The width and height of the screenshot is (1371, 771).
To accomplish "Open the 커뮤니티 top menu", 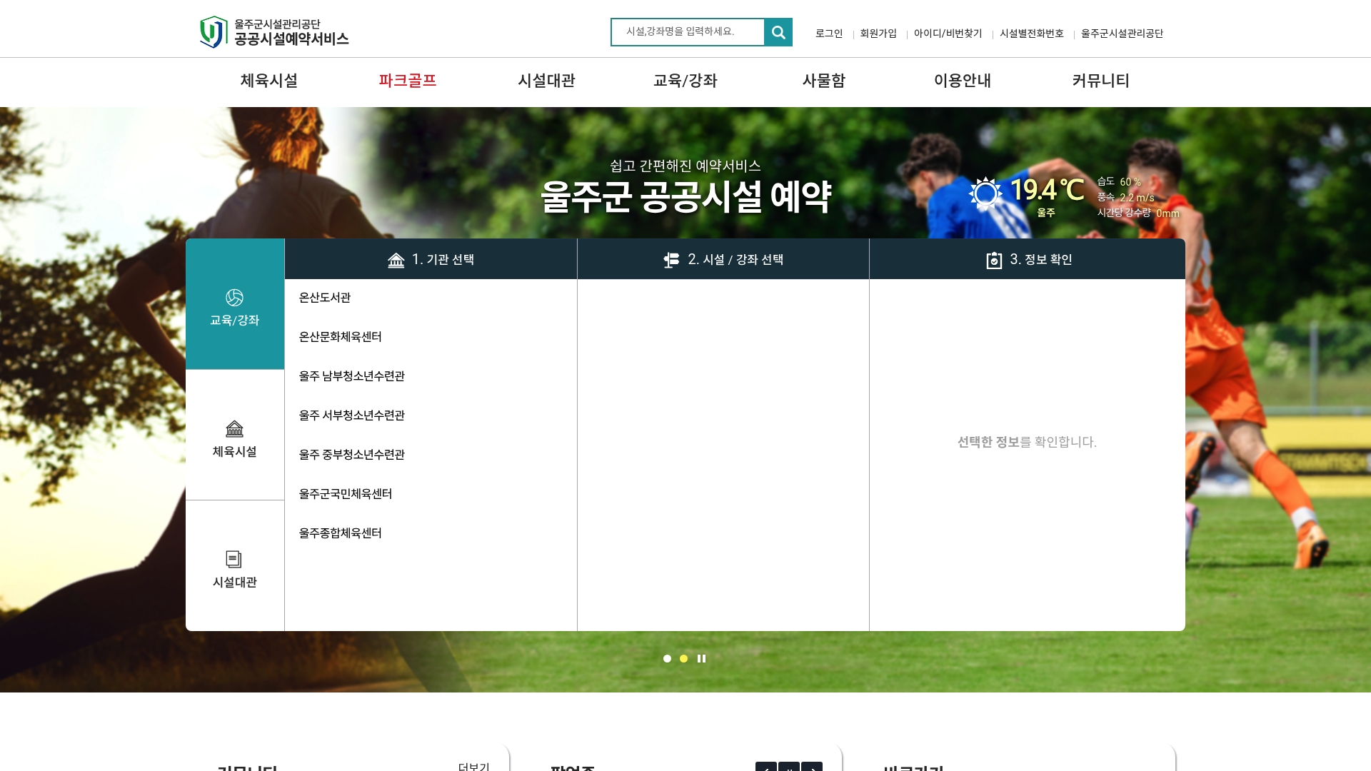I will click(x=1100, y=81).
